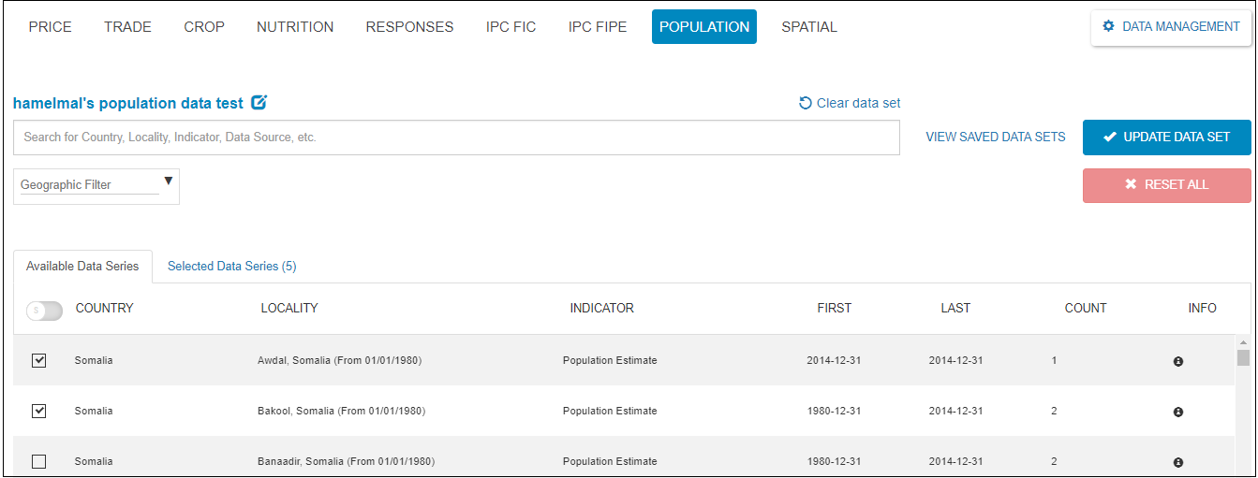Open info icon for Bakool row
This screenshot has width=1258, height=478.
tap(1178, 412)
